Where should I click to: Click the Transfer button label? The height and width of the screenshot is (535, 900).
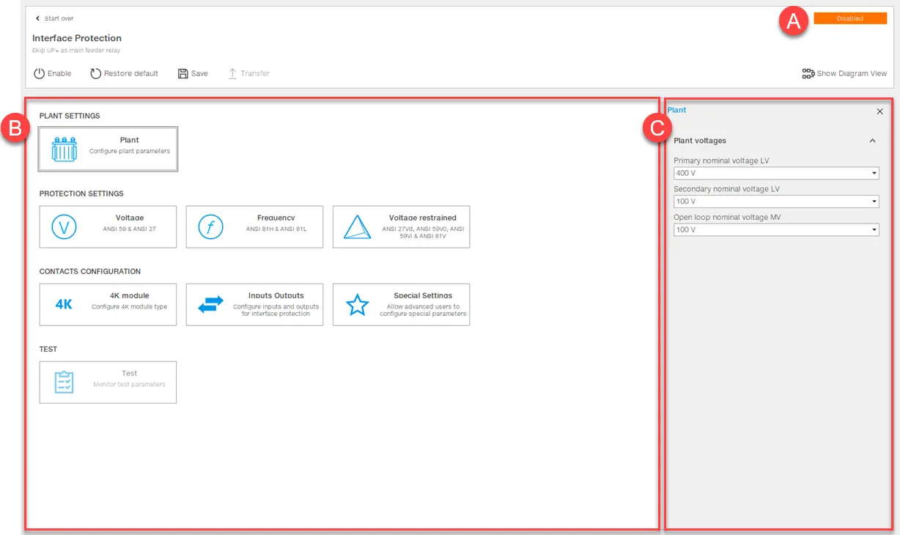click(x=255, y=74)
